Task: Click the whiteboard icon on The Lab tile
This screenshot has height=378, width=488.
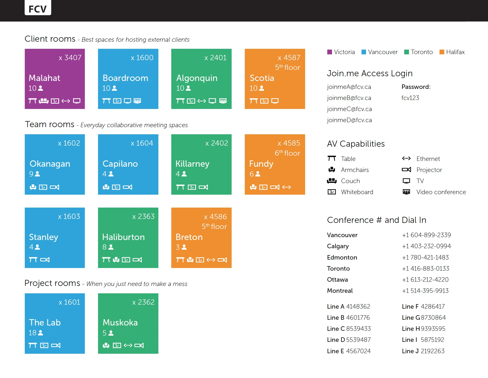Action: click(44, 345)
